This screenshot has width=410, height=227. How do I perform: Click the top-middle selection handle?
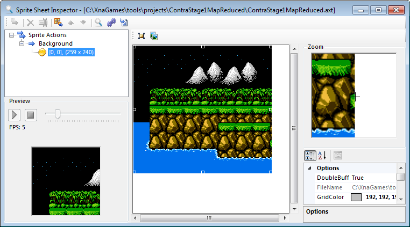(203, 47)
